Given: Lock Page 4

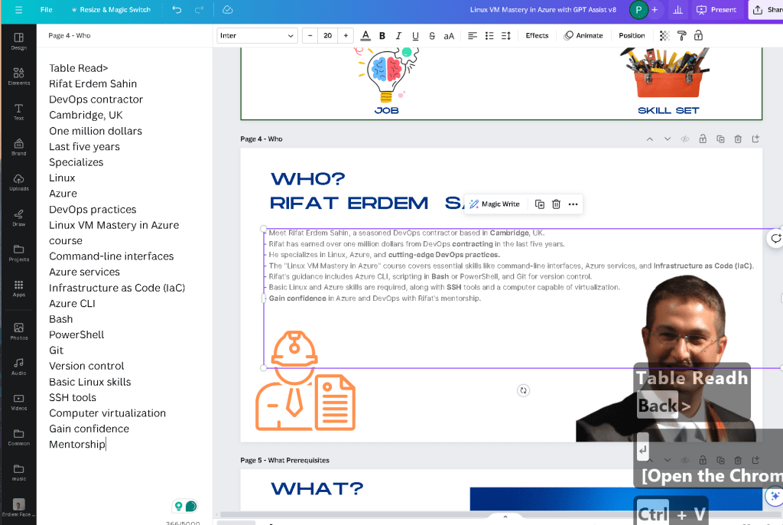Looking at the screenshot, I should pos(703,139).
